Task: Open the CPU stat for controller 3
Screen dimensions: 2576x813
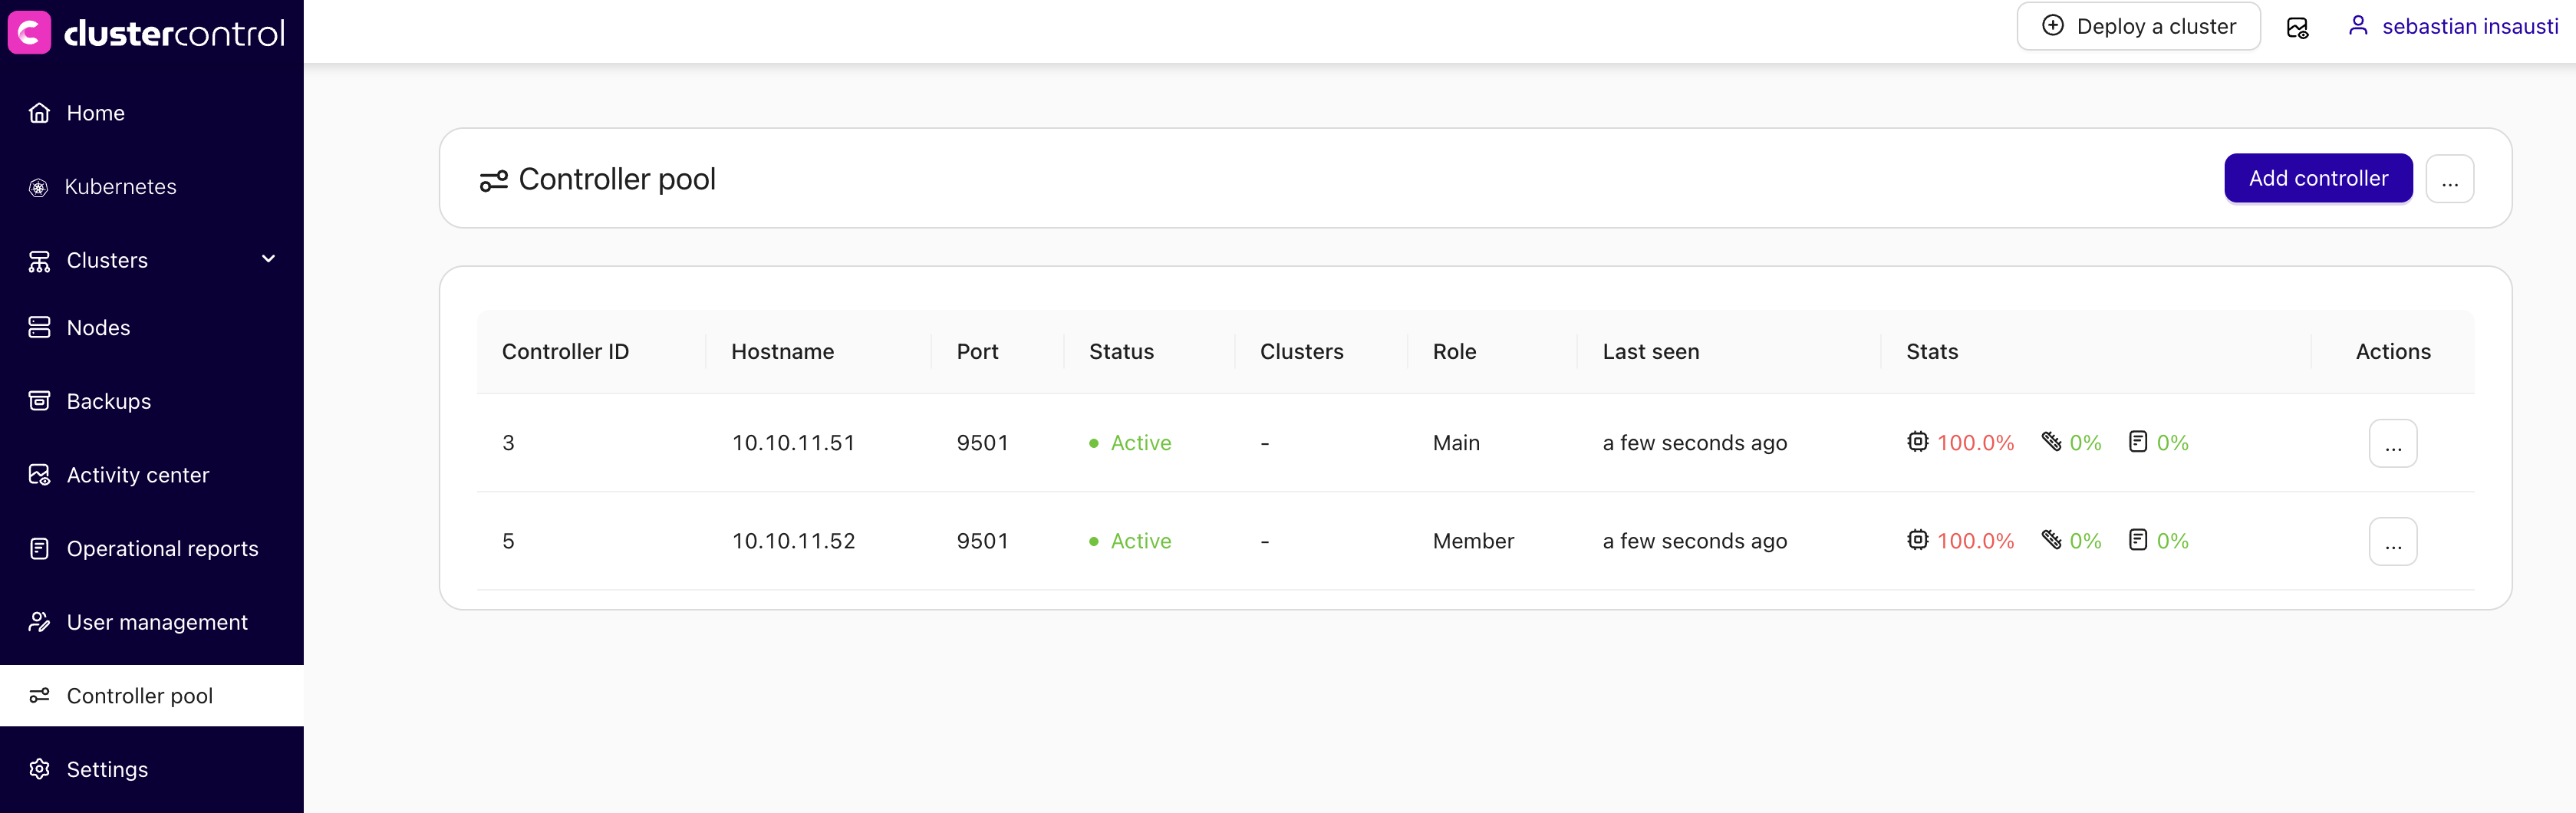Action: click(x=1919, y=442)
